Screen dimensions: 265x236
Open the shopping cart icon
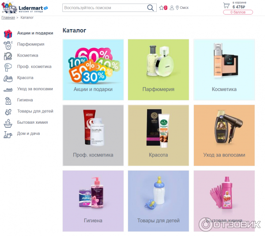click(x=226, y=5)
